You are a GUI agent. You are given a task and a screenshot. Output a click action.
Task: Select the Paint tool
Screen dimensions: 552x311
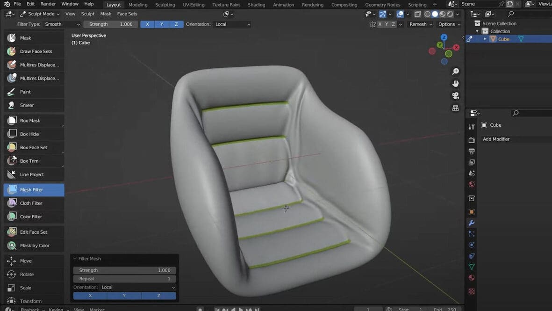(34, 92)
